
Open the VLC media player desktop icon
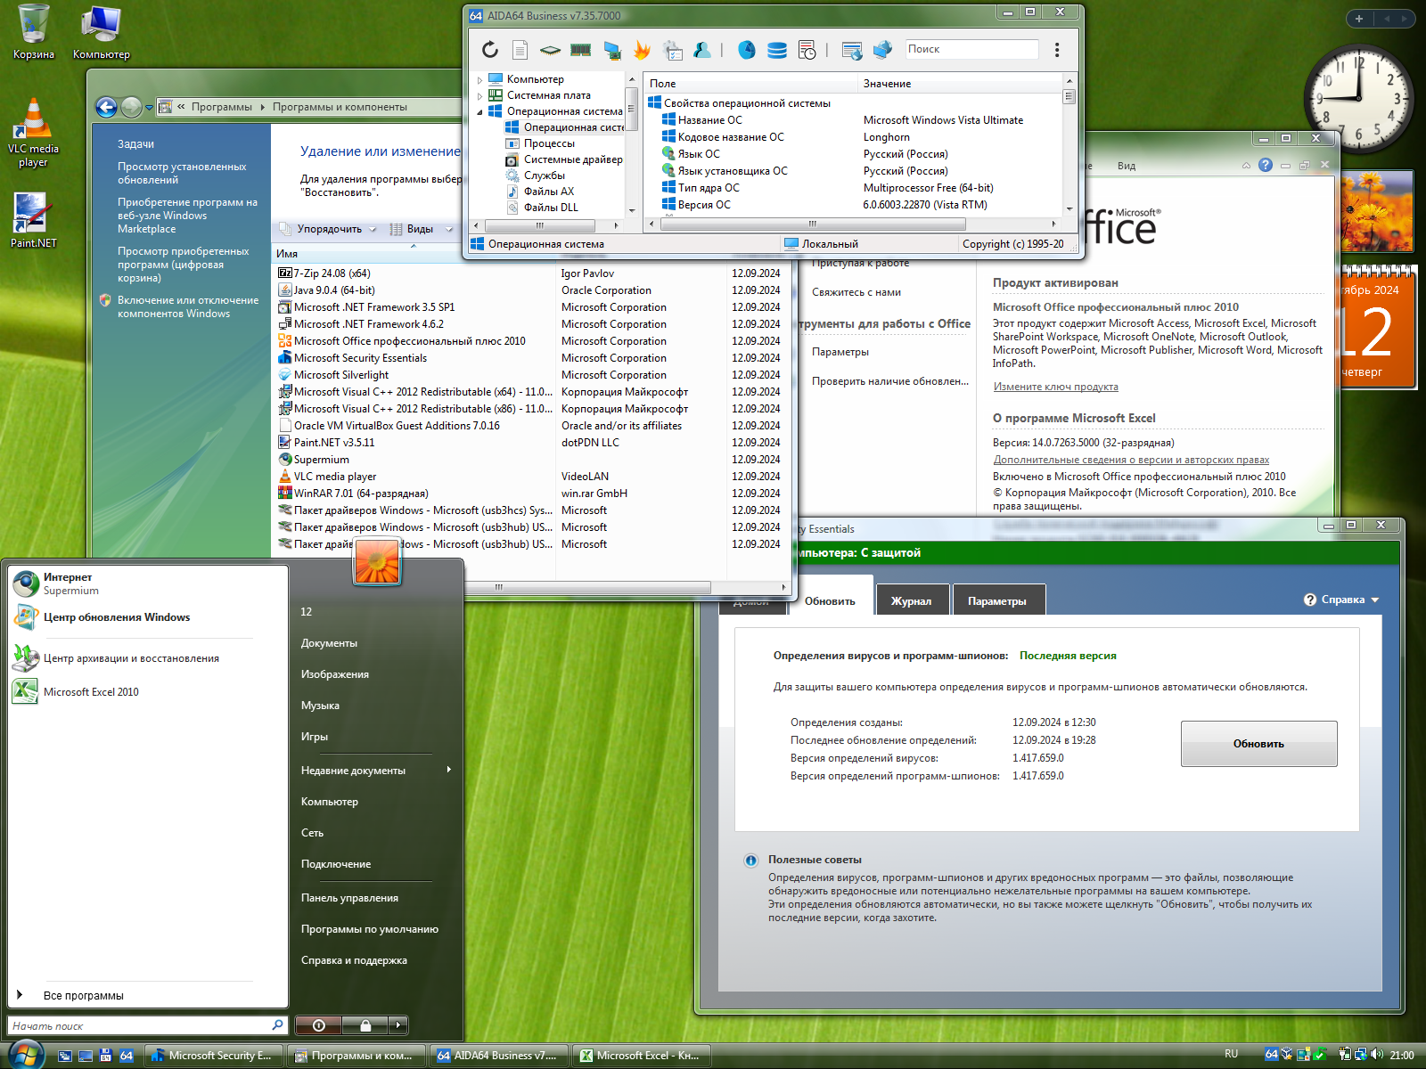[x=33, y=132]
